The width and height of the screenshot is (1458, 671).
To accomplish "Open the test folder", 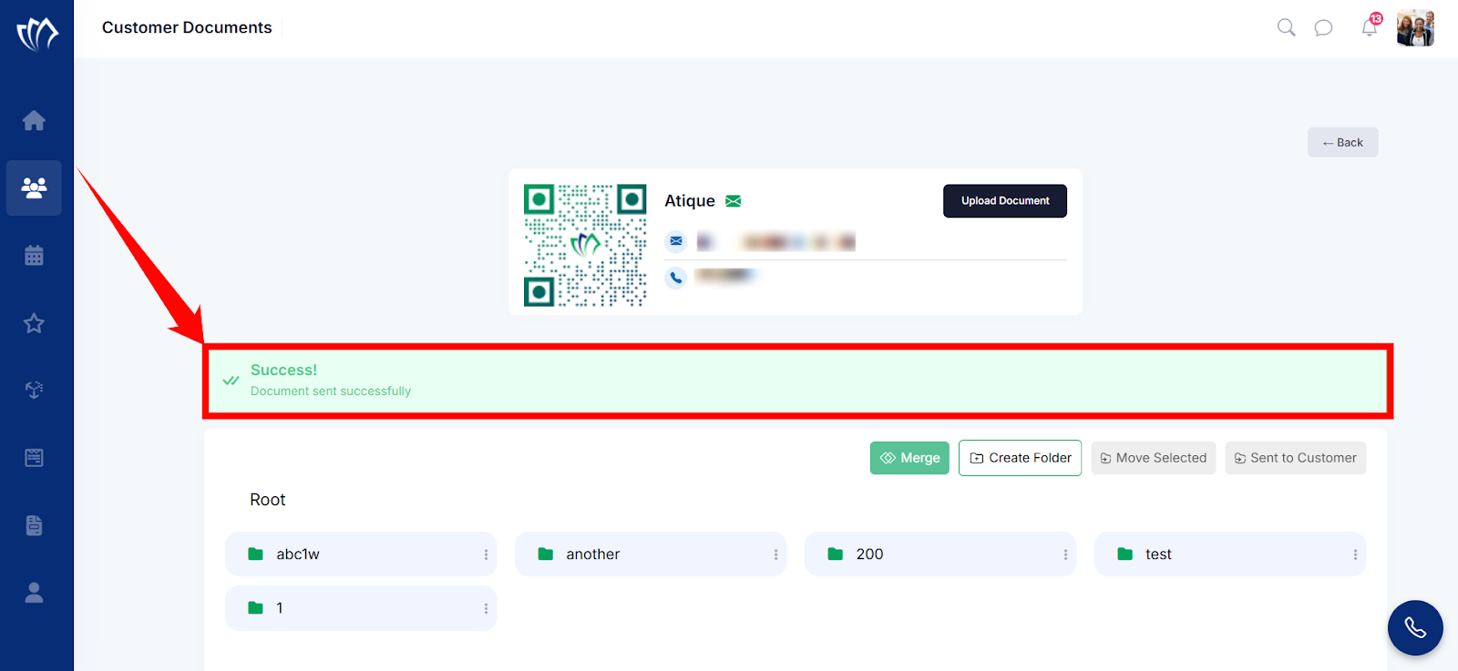I will pos(1230,554).
